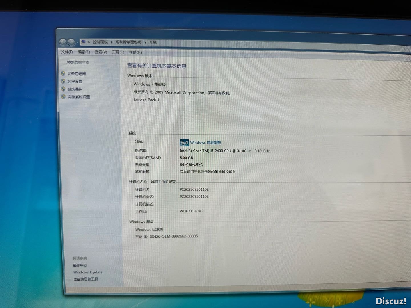Expand arrow after 所有控制面板项 in address bar
The image size is (411, 308).
[145, 42]
